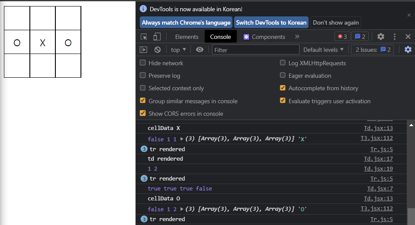The height and width of the screenshot is (225, 415).
Task: Uncheck Show CORS errors in console
Action: (143, 113)
